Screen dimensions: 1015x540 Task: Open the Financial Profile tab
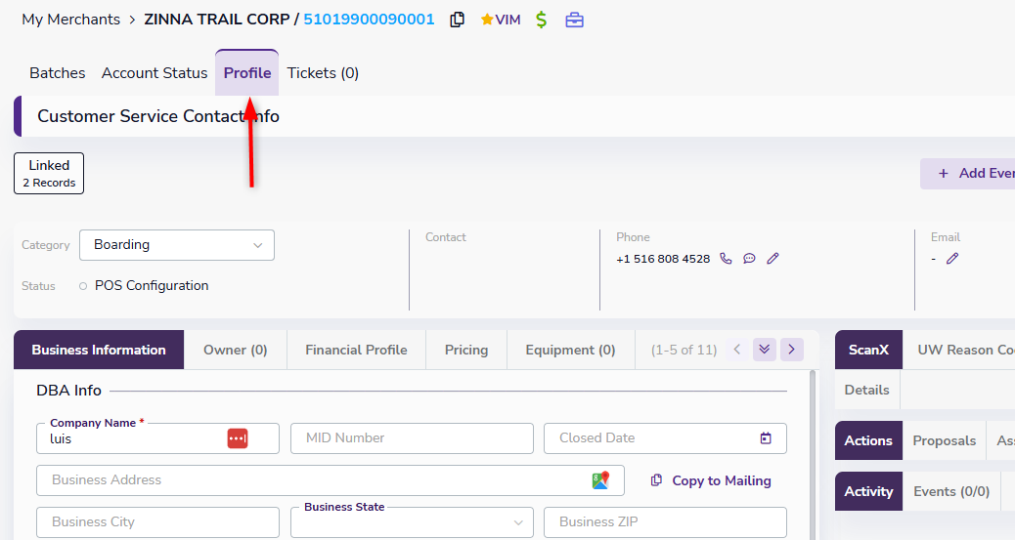click(356, 350)
